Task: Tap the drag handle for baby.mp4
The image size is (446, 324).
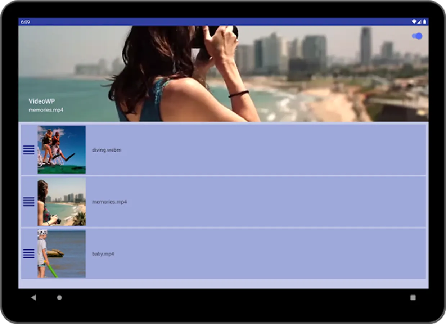Action: coord(28,253)
